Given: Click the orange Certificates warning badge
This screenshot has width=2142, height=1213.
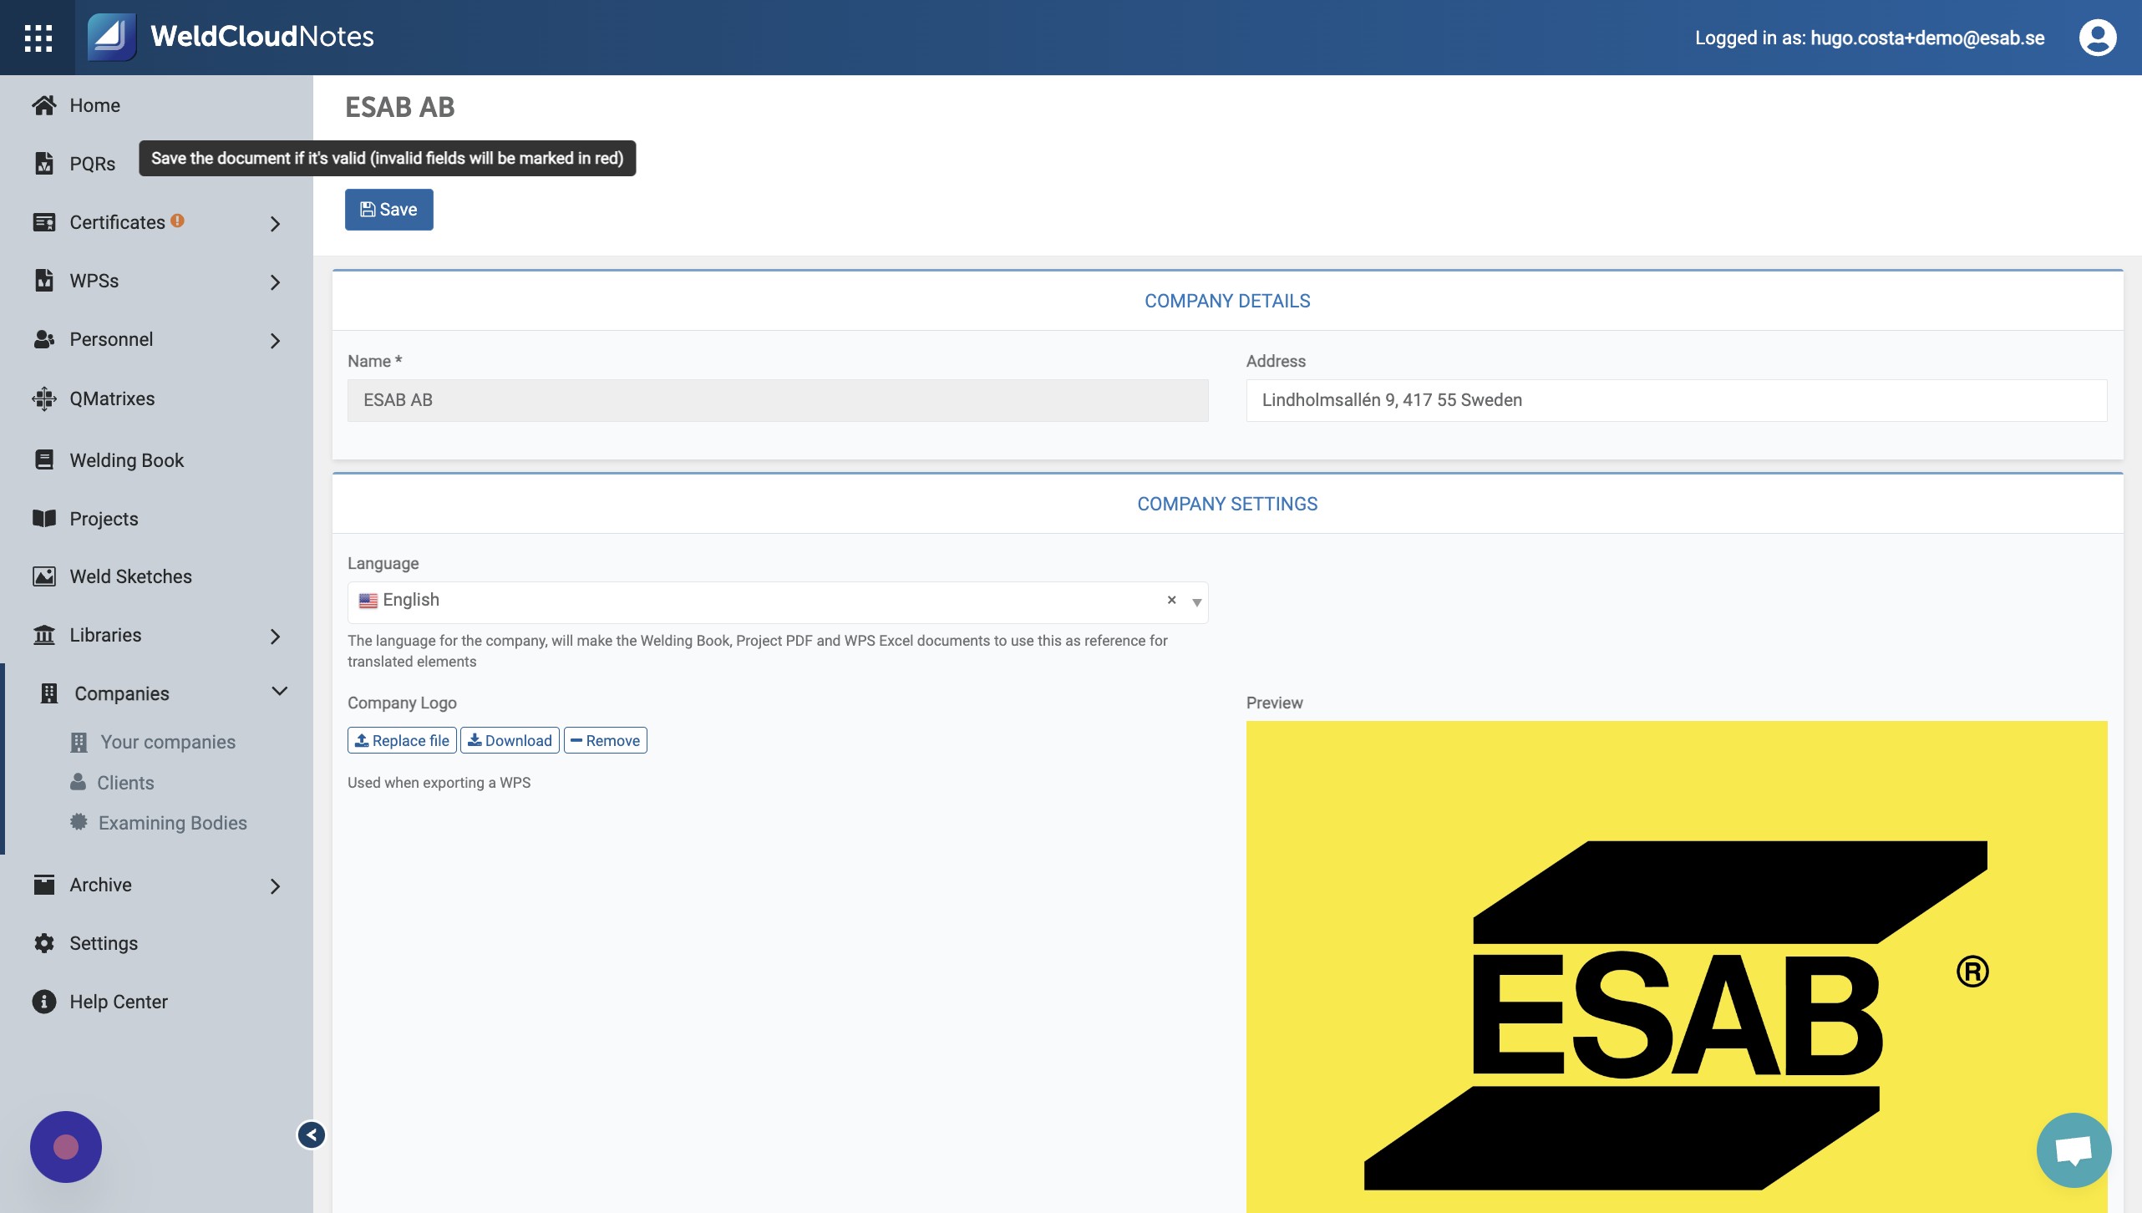Looking at the screenshot, I should click(x=177, y=221).
